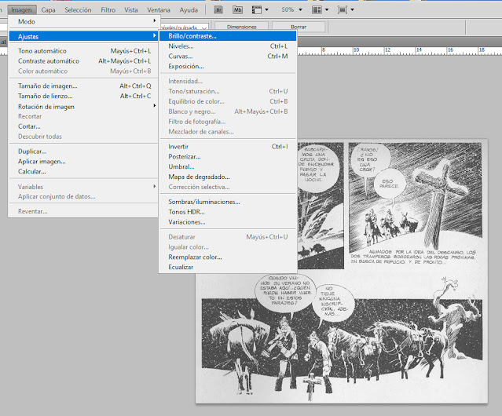Screen dimensions: 502x416
Task: Open the Selección menu
Action: click(78, 10)
